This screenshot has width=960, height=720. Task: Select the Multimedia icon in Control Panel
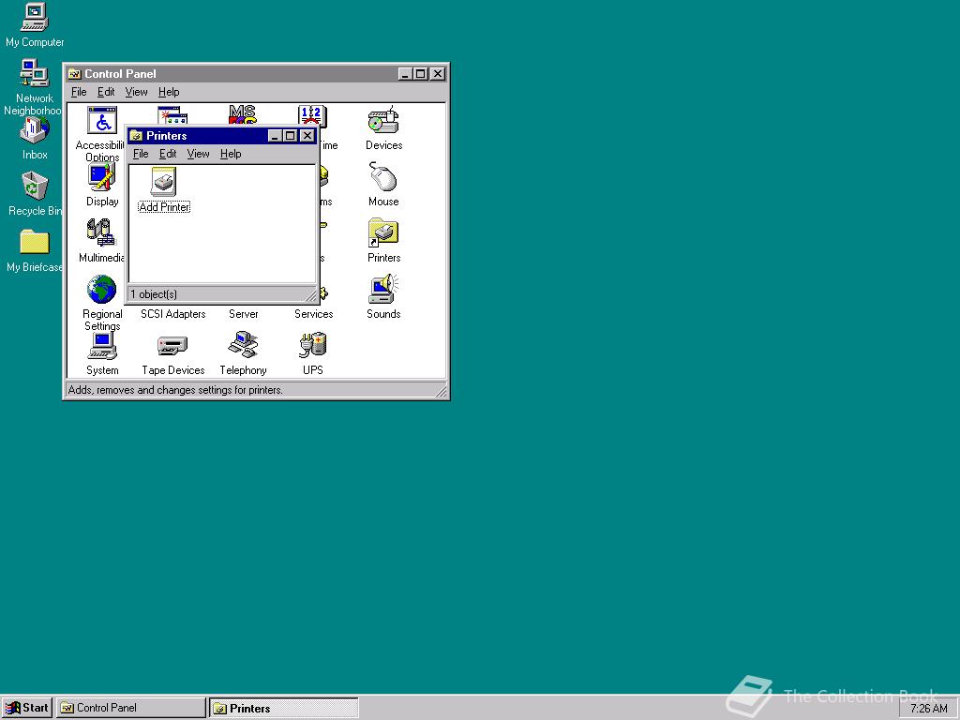[101, 233]
